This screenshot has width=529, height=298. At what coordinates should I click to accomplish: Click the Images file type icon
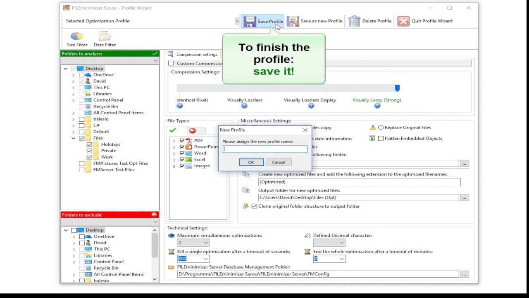[189, 166]
